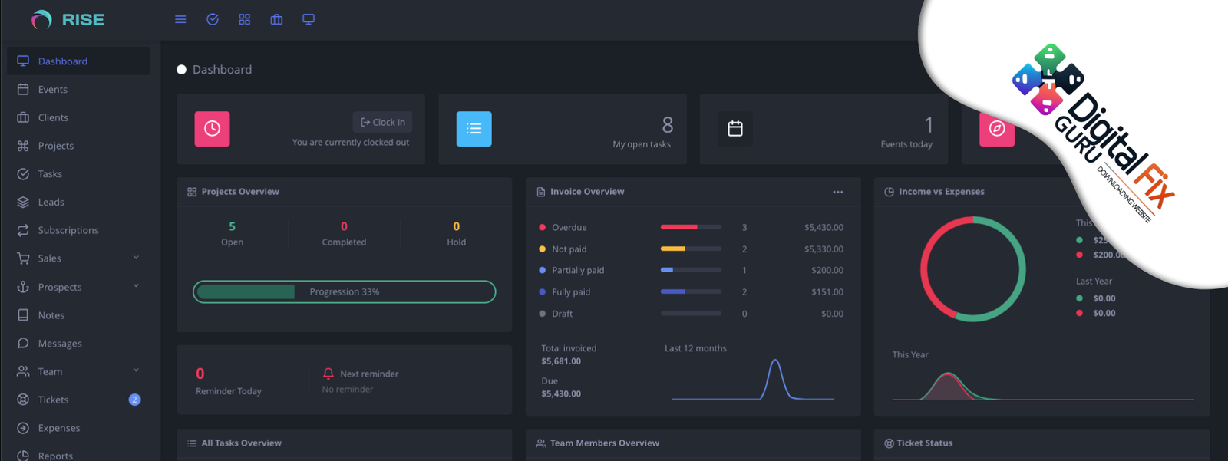Click the Clients briefcase icon in sidebar

click(23, 117)
